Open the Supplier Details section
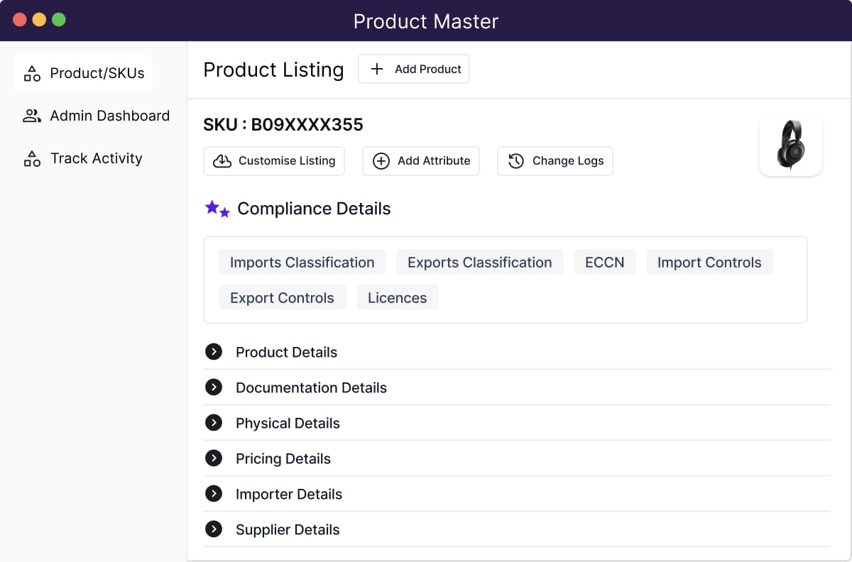 point(214,529)
